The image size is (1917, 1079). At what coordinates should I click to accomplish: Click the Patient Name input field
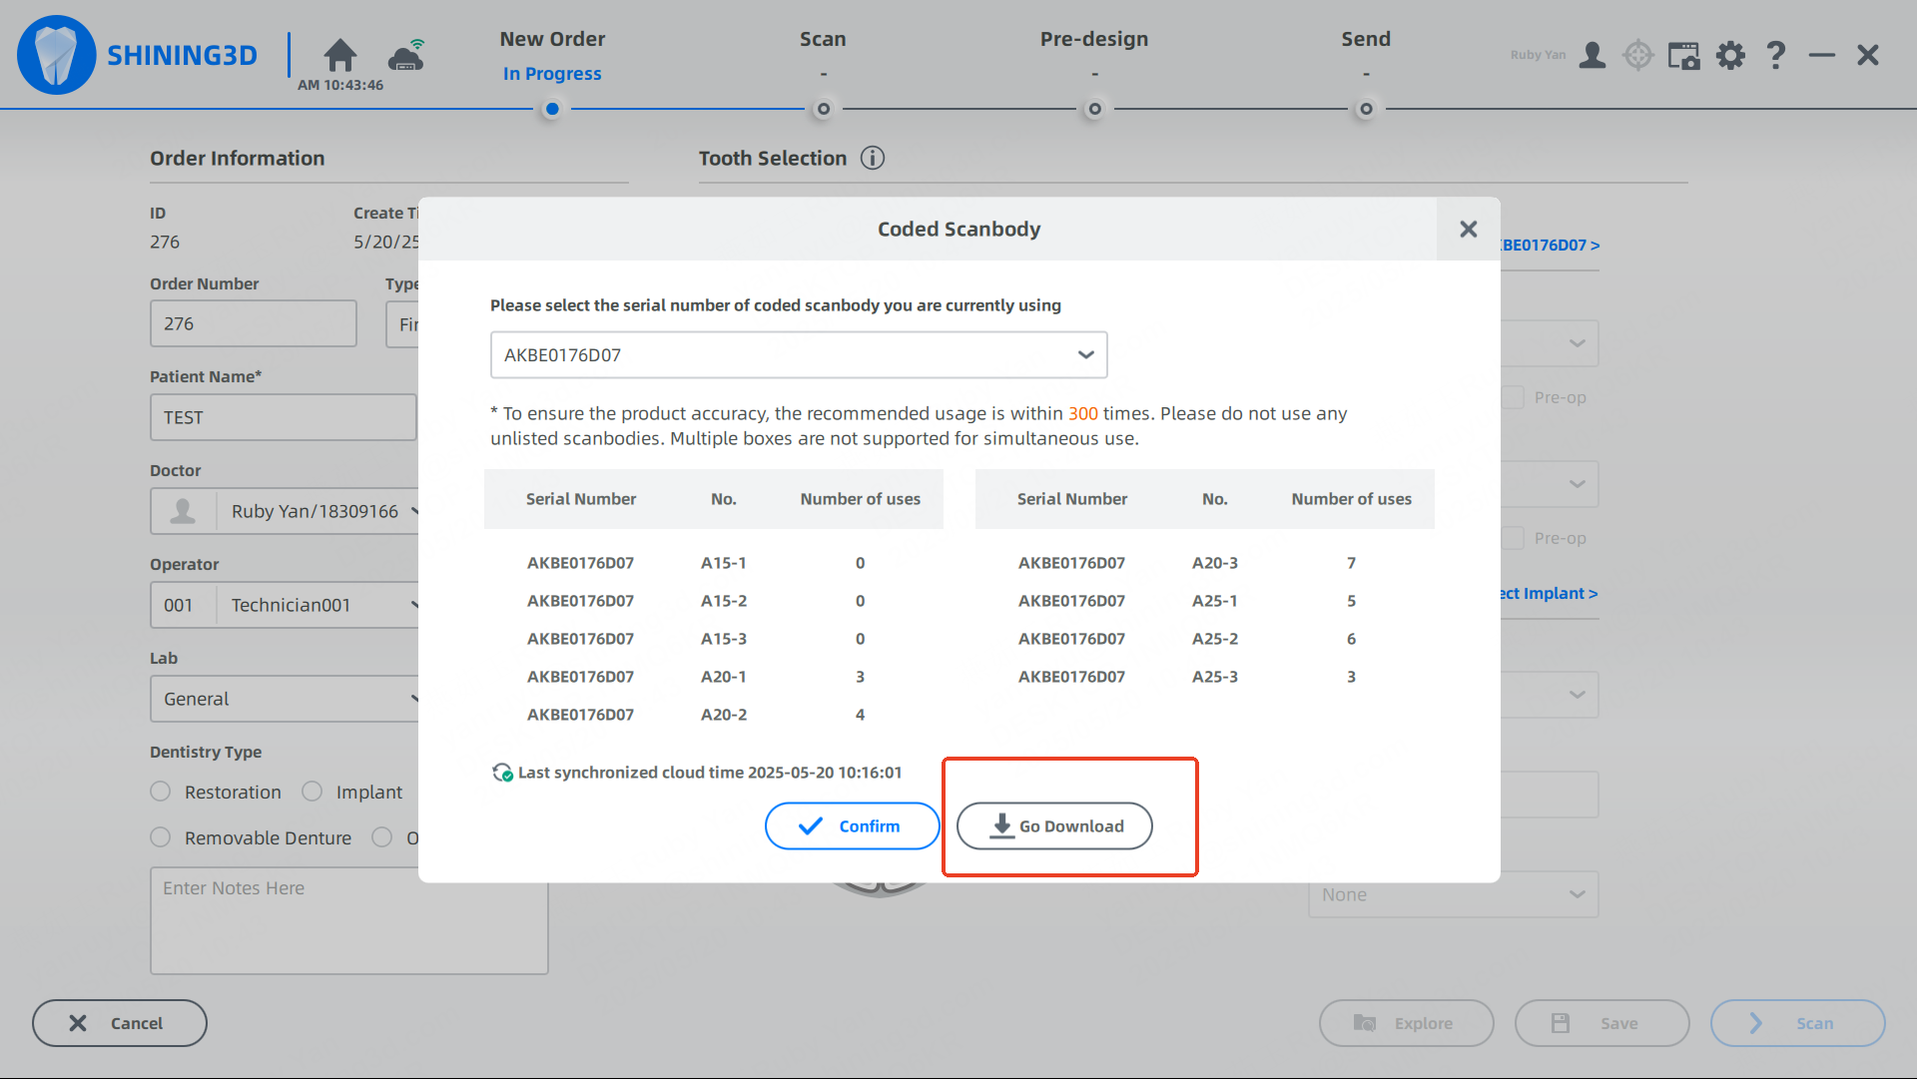[284, 417]
